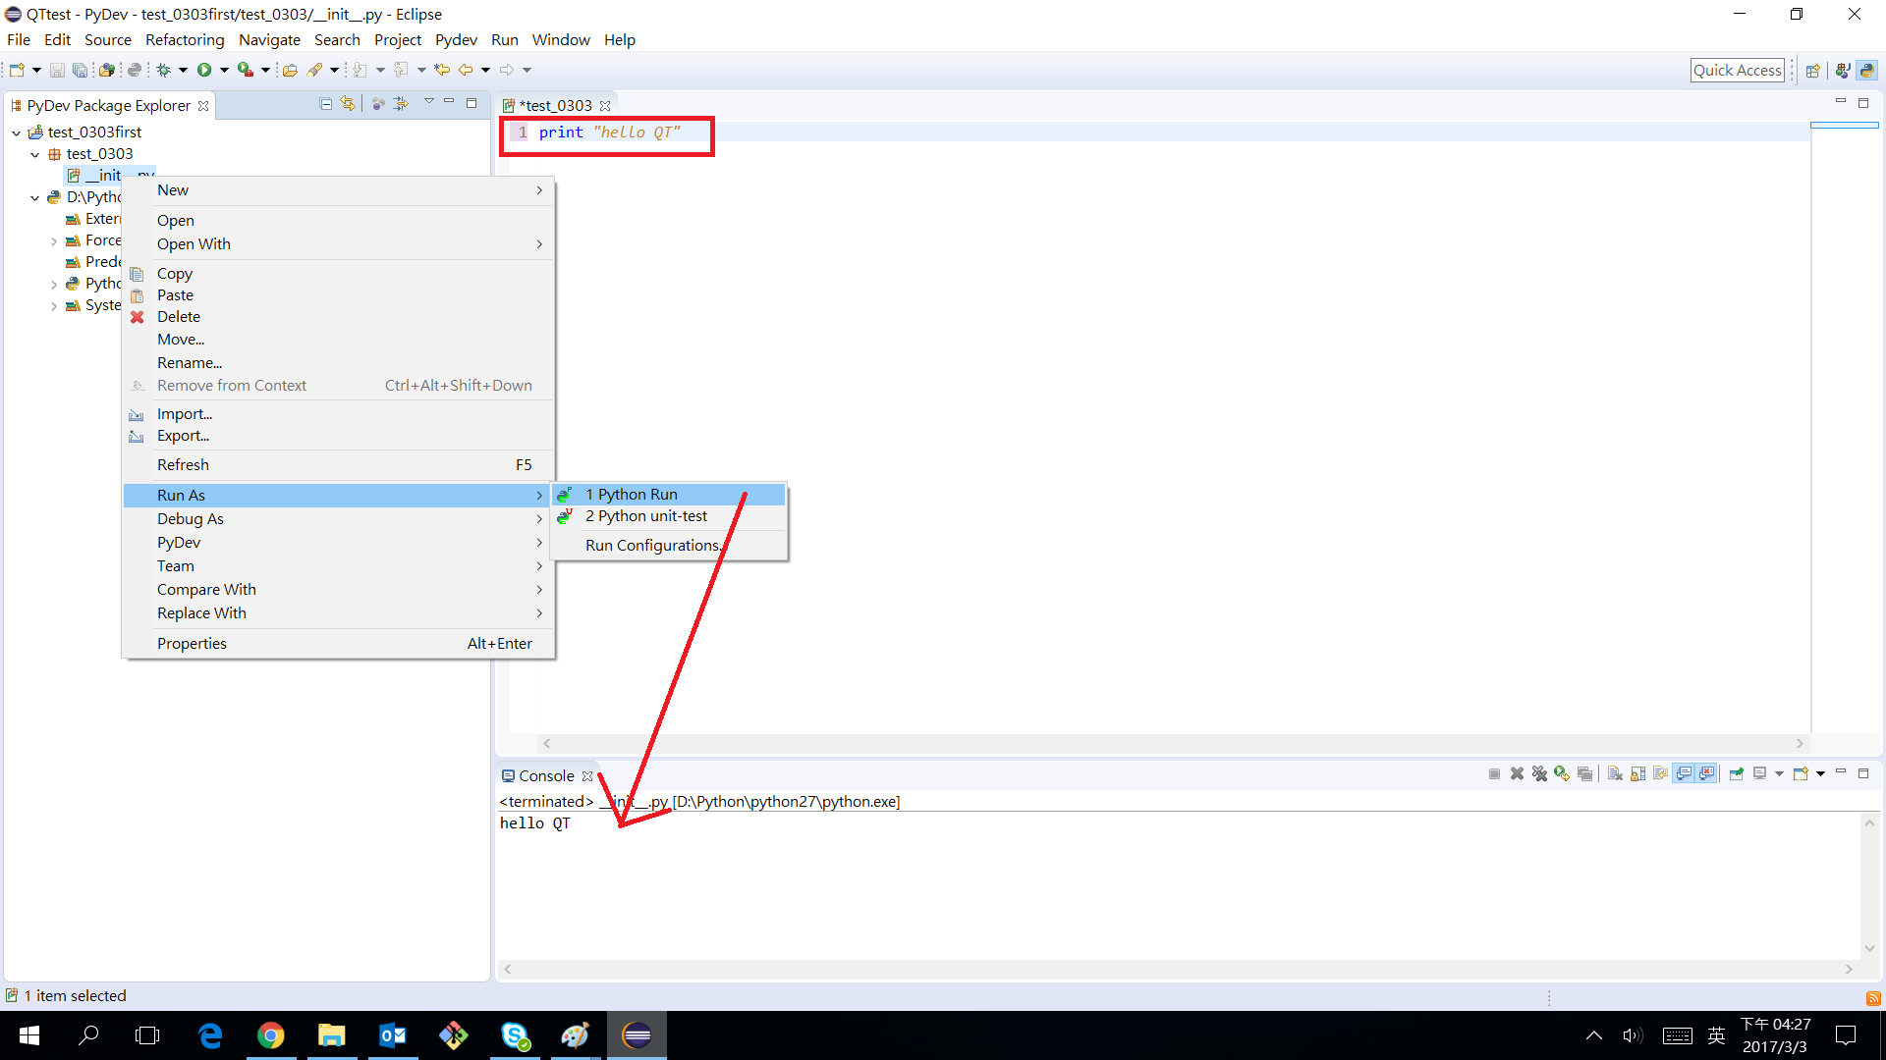The image size is (1886, 1060).
Task: Choose Rename... in context menu
Action: pos(339,363)
